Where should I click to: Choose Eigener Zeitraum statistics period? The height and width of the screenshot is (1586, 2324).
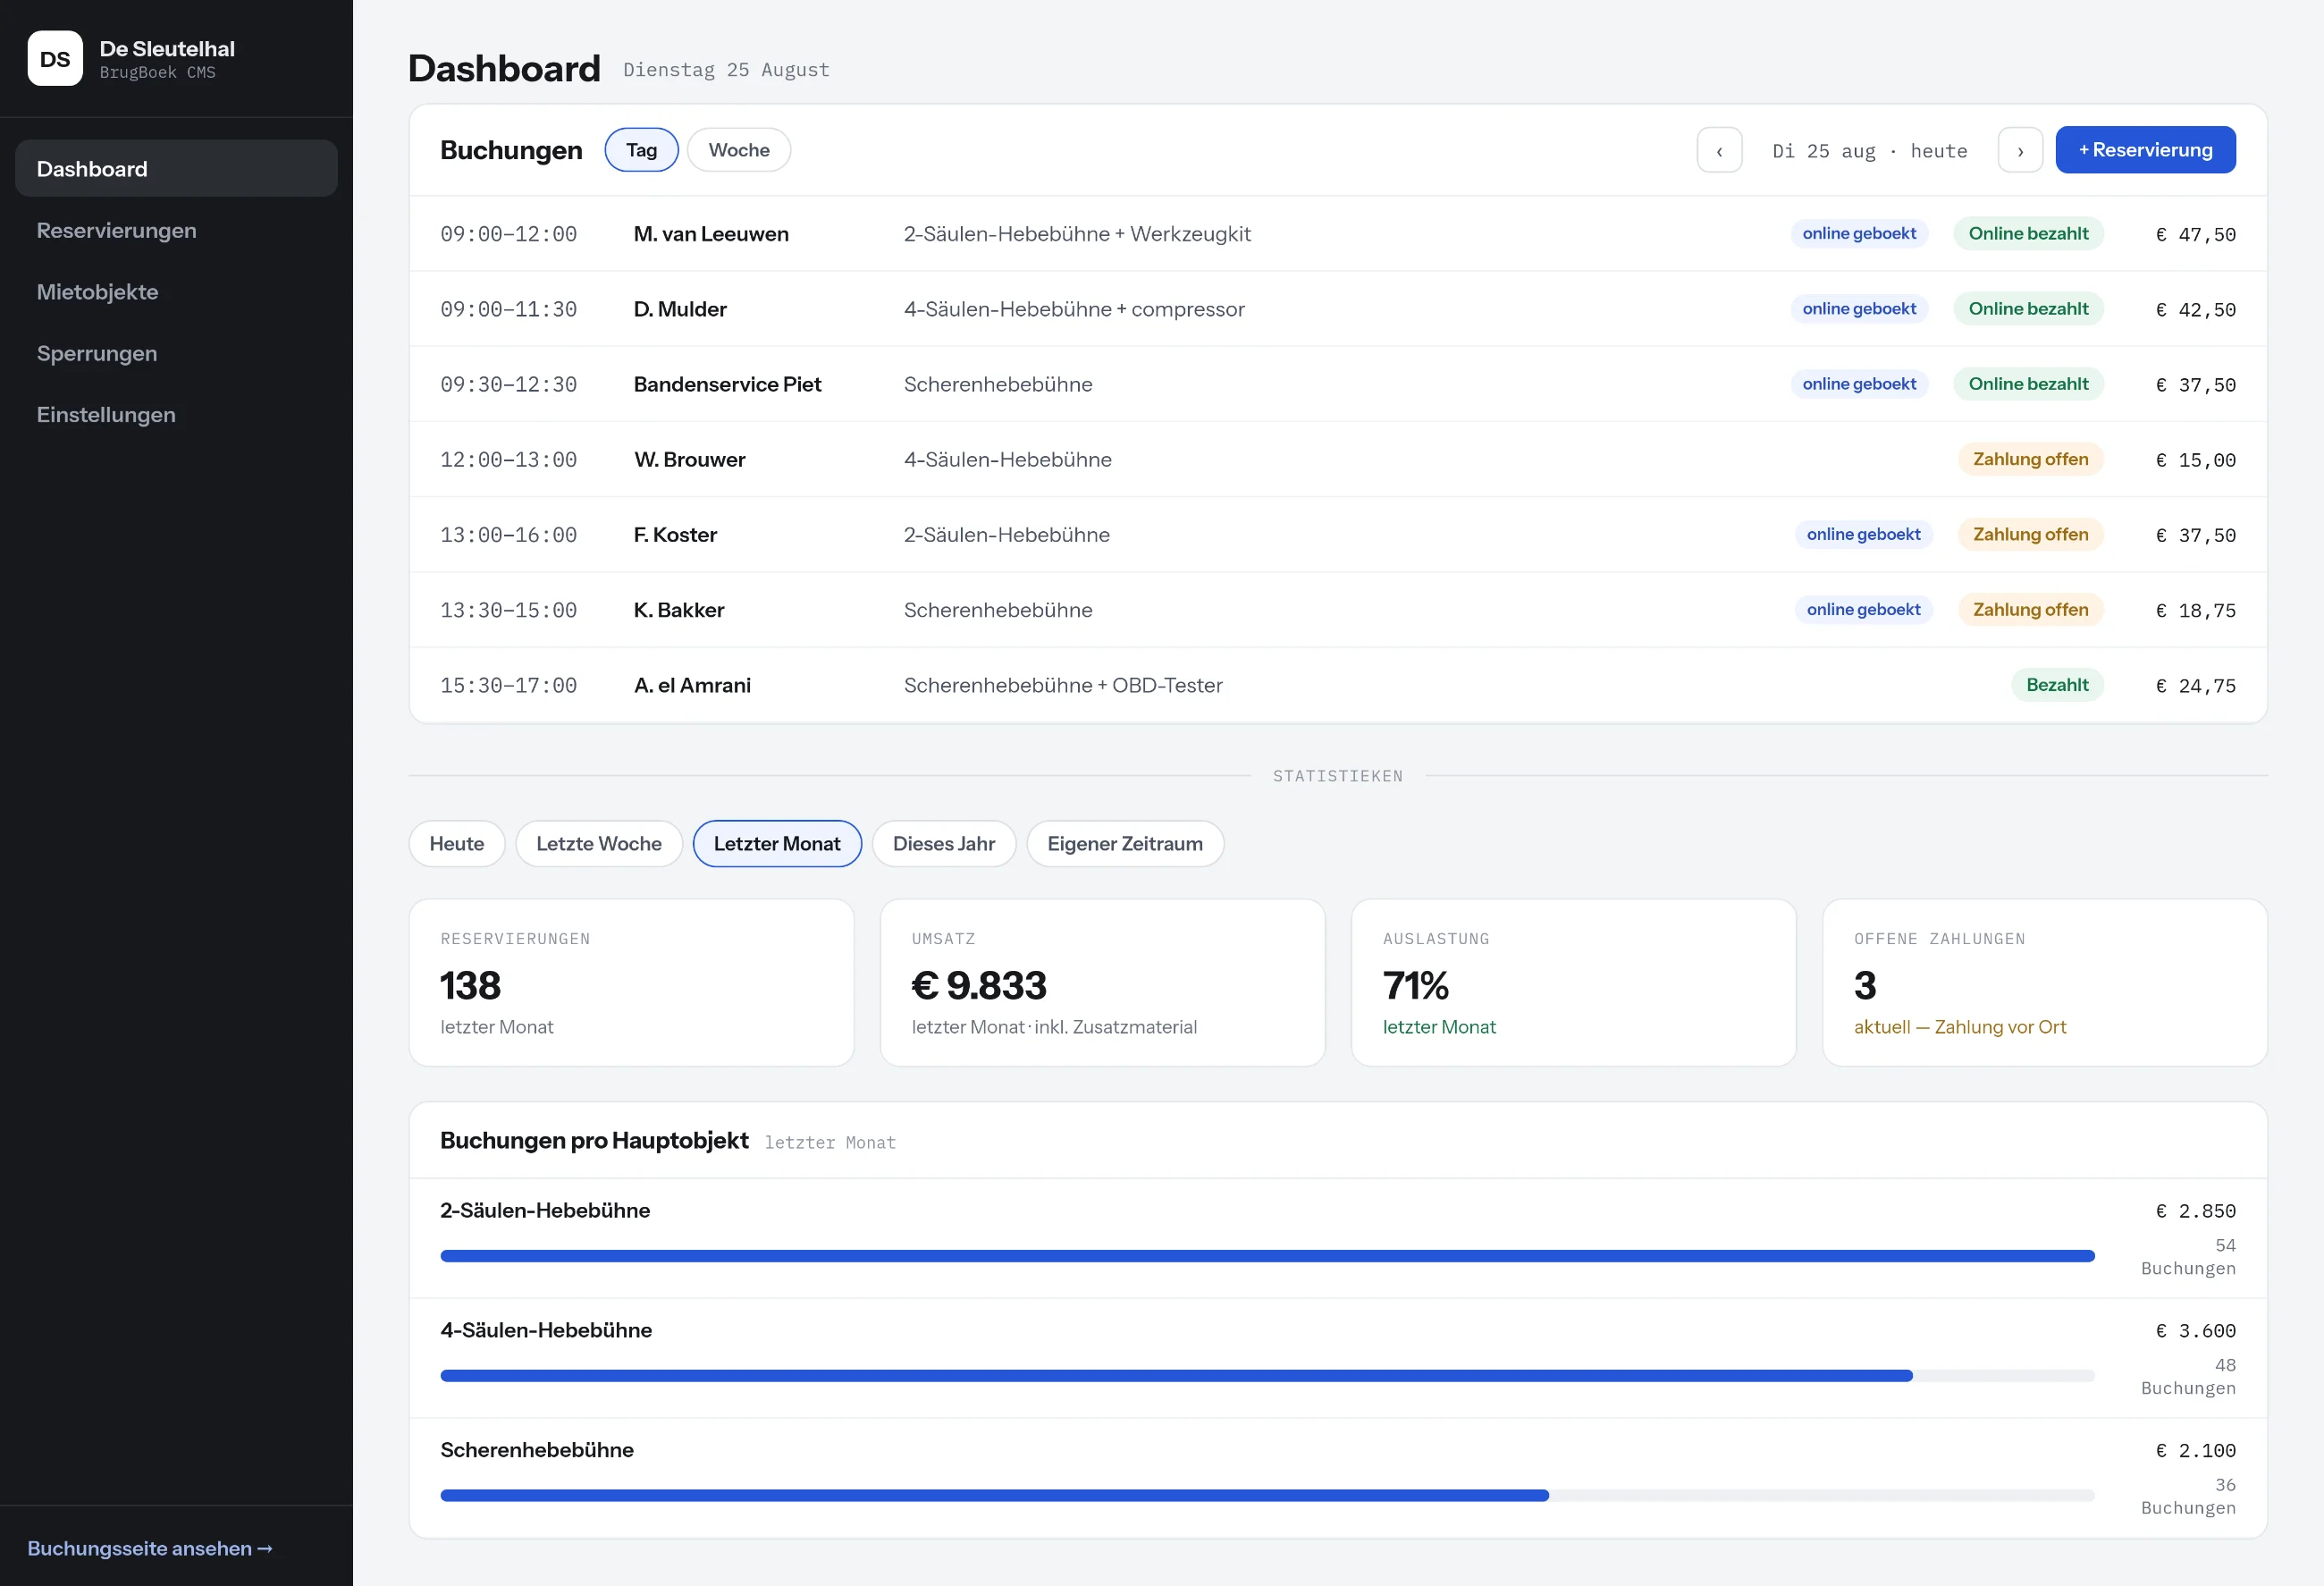click(x=1125, y=843)
